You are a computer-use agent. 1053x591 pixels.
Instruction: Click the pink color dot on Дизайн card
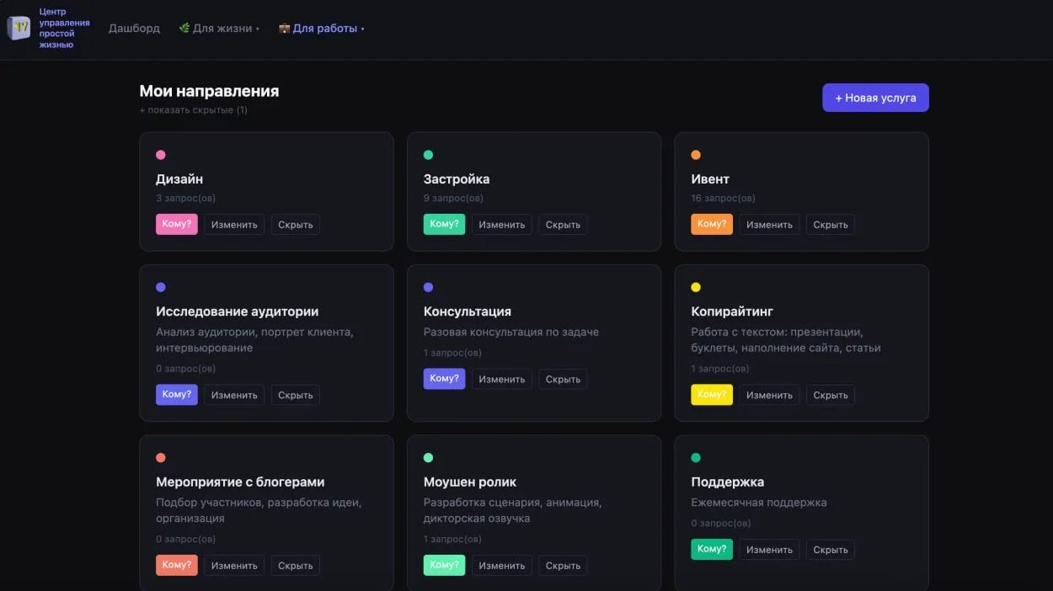(161, 155)
